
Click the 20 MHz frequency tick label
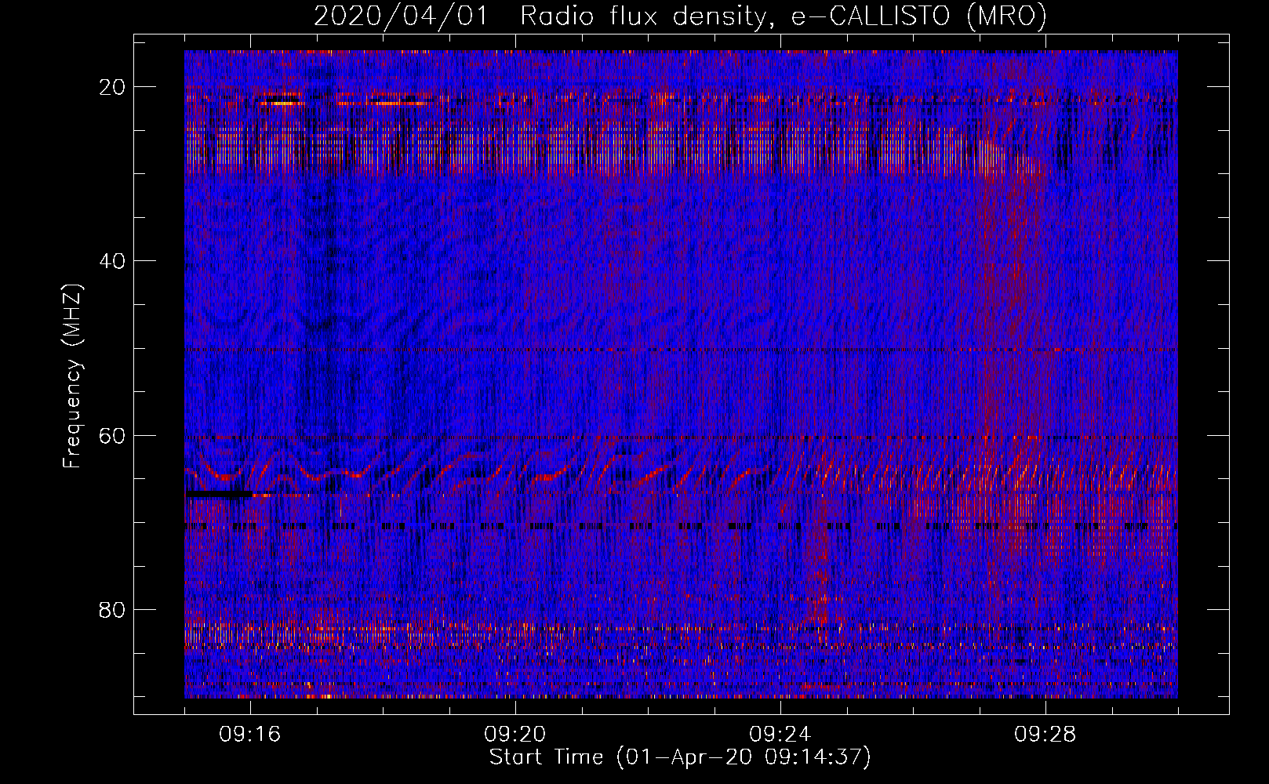(x=113, y=86)
